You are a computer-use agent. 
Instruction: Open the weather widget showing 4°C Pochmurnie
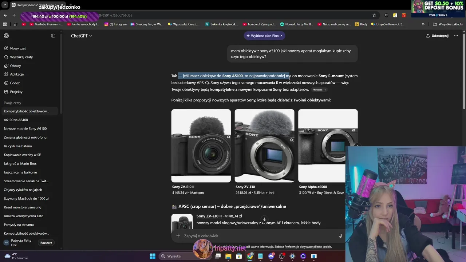(x=16, y=256)
